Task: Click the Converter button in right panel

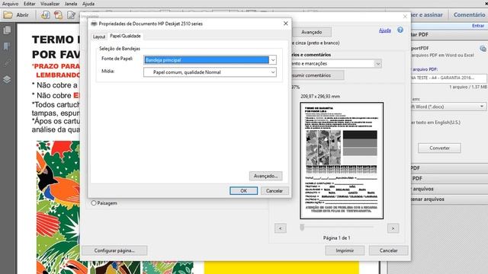Action: pos(439,148)
